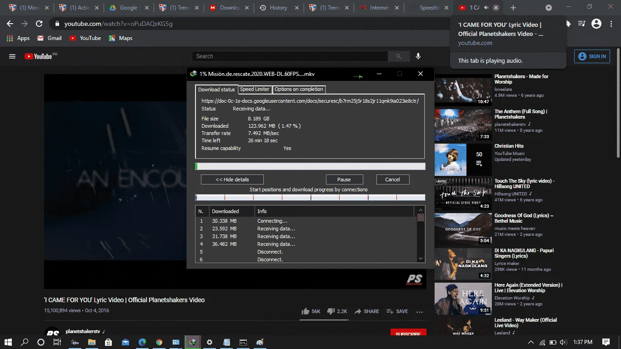Open the Gmail bookmark

tap(50, 38)
